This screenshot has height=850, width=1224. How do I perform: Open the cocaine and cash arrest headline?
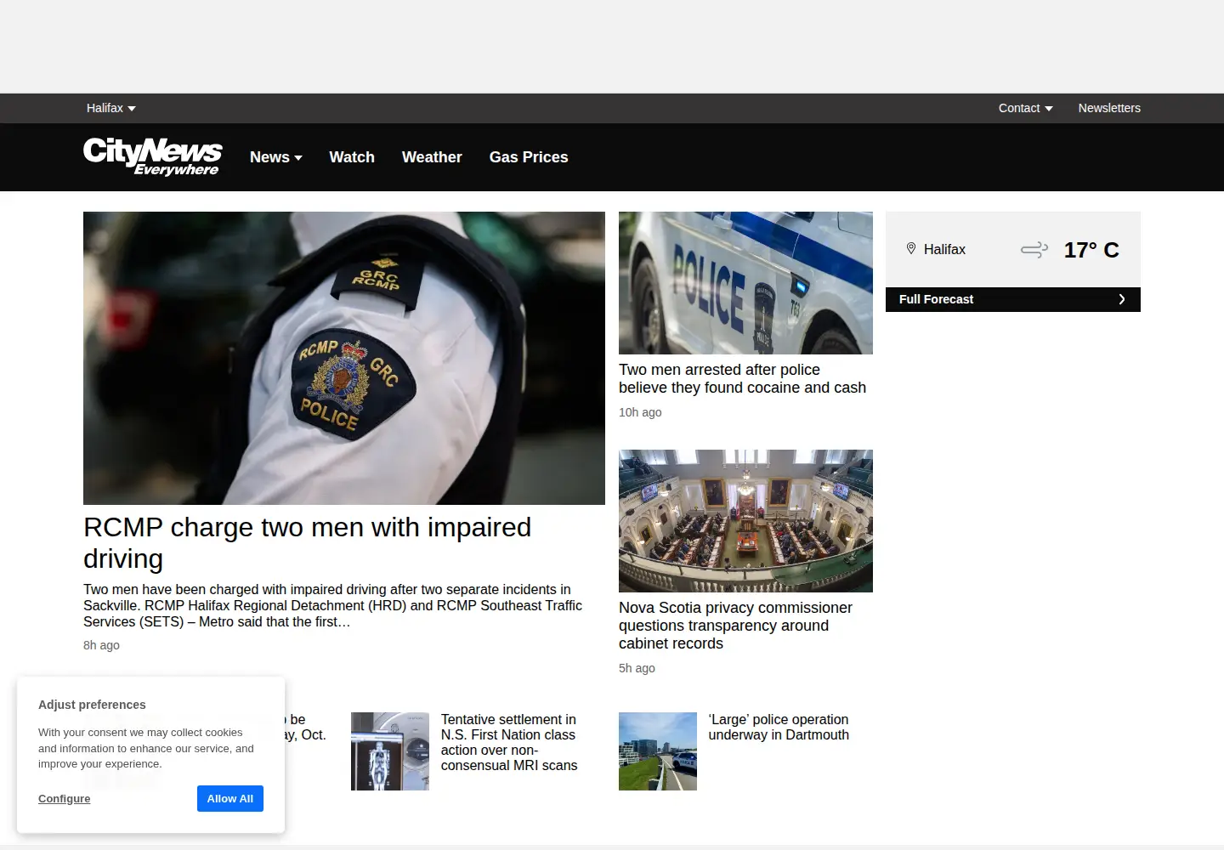point(742,378)
